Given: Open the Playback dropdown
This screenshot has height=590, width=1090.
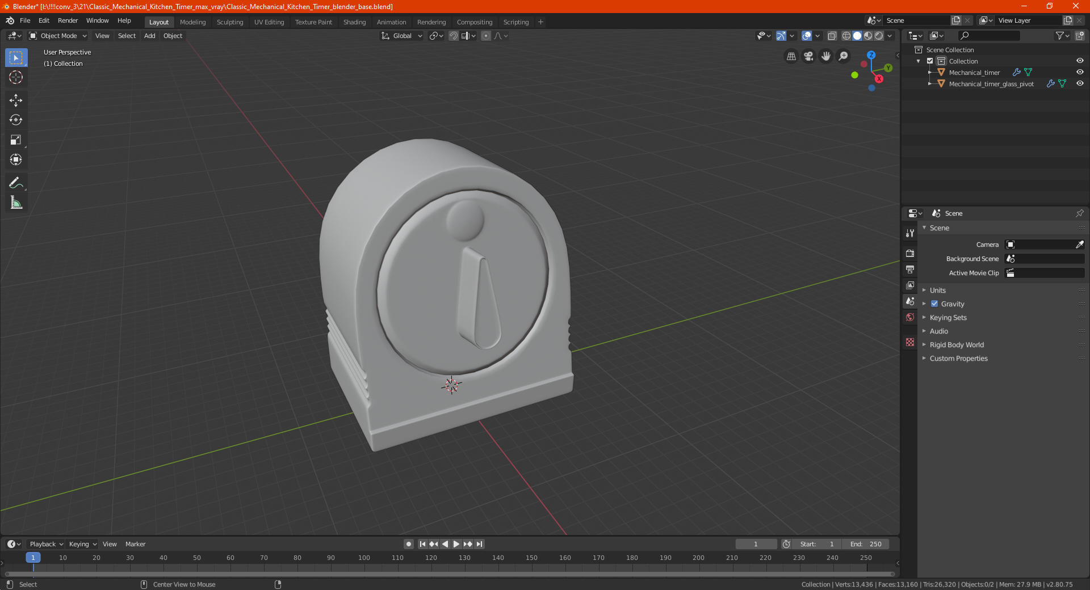Looking at the screenshot, I should click(x=46, y=544).
